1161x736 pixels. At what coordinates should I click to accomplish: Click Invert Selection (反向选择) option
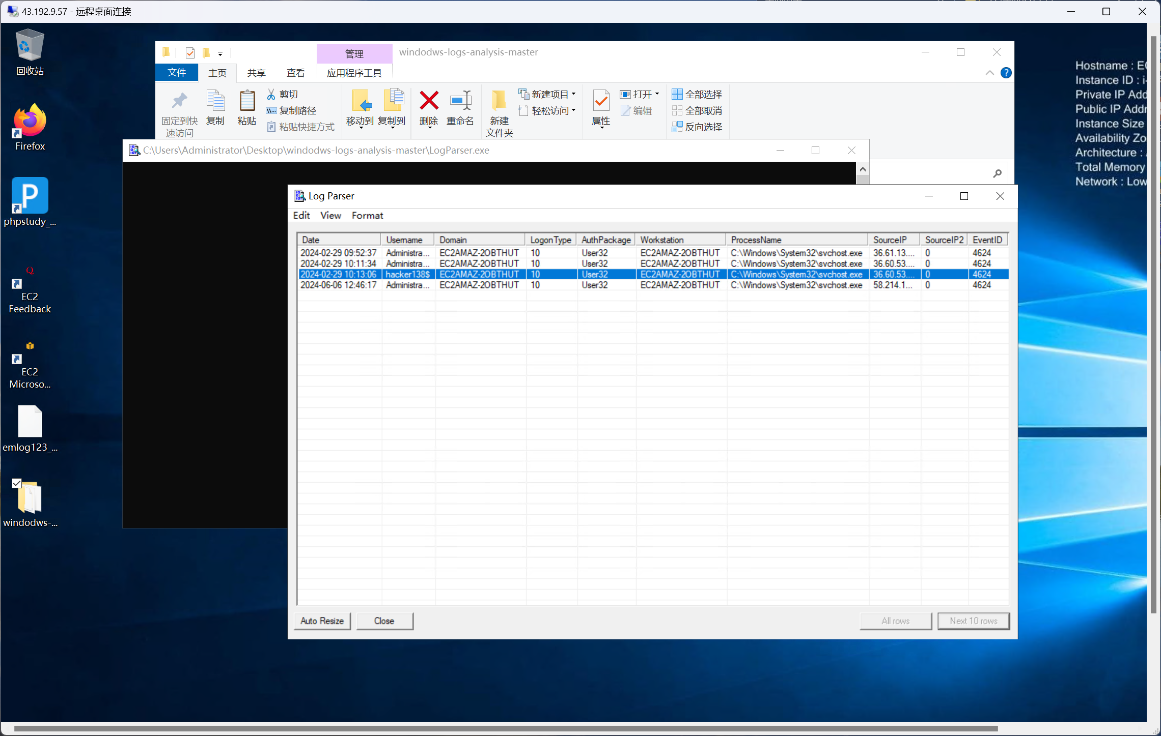tap(697, 127)
